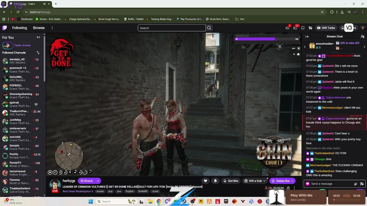Collapse the For You sidebar arrow

point(38,37)
